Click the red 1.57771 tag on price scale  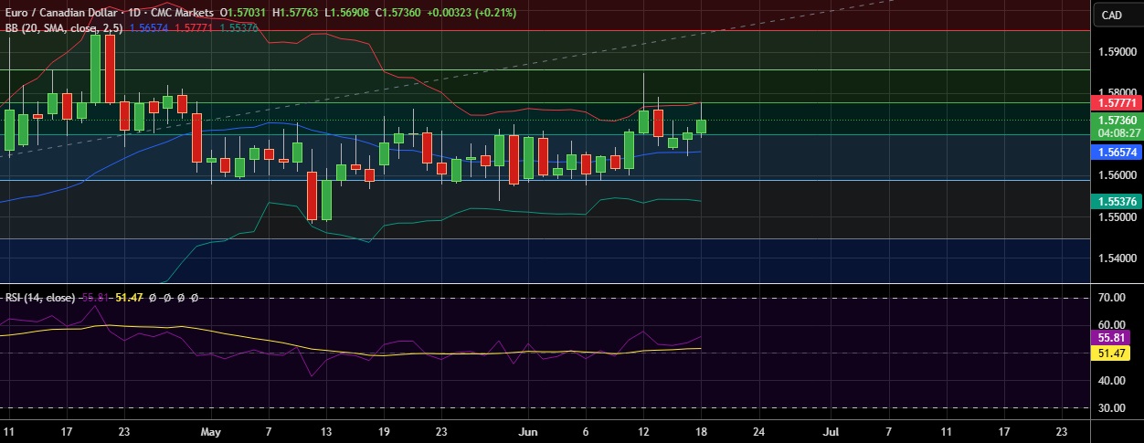pos(1118,104)
